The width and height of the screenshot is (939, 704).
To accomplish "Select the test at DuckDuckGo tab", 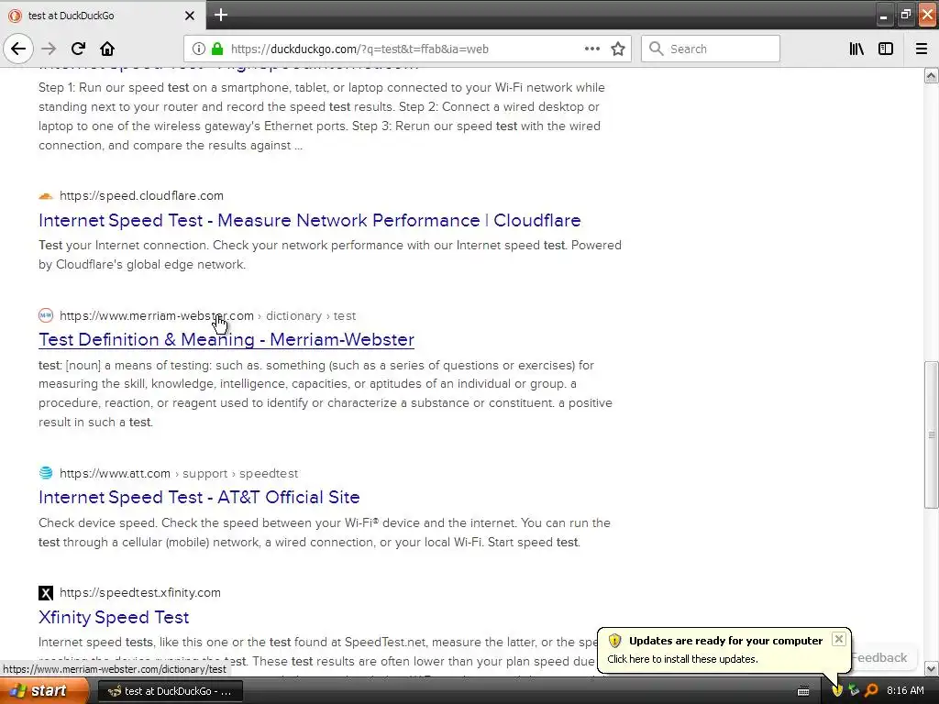I will pyautogui.click(x=103, y=16).
